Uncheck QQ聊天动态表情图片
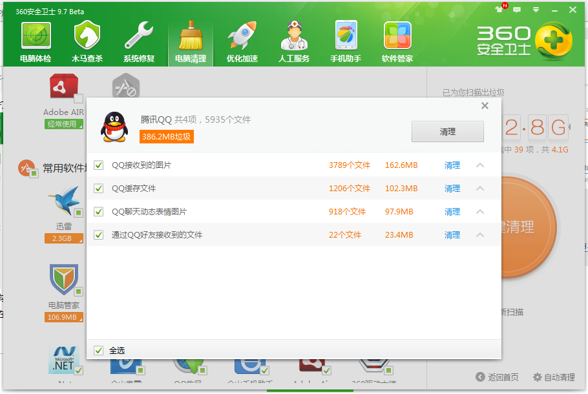The height and width of the screenshot is (394, 588). pos(99,211)
